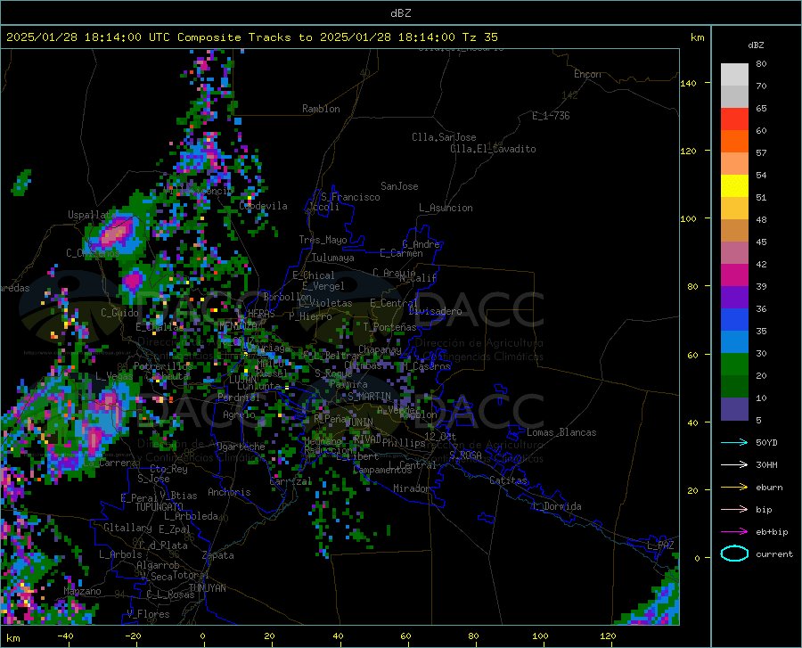Click the Catitas map label
This screenshot has width=802, height=648.
(509, 480)
